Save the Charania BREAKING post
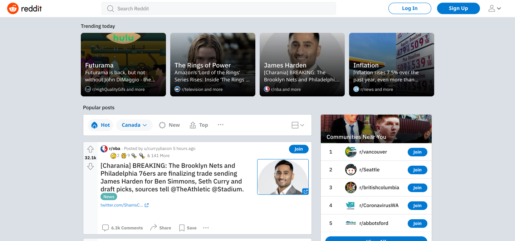 pyautogui.click(x=188, y=228)
